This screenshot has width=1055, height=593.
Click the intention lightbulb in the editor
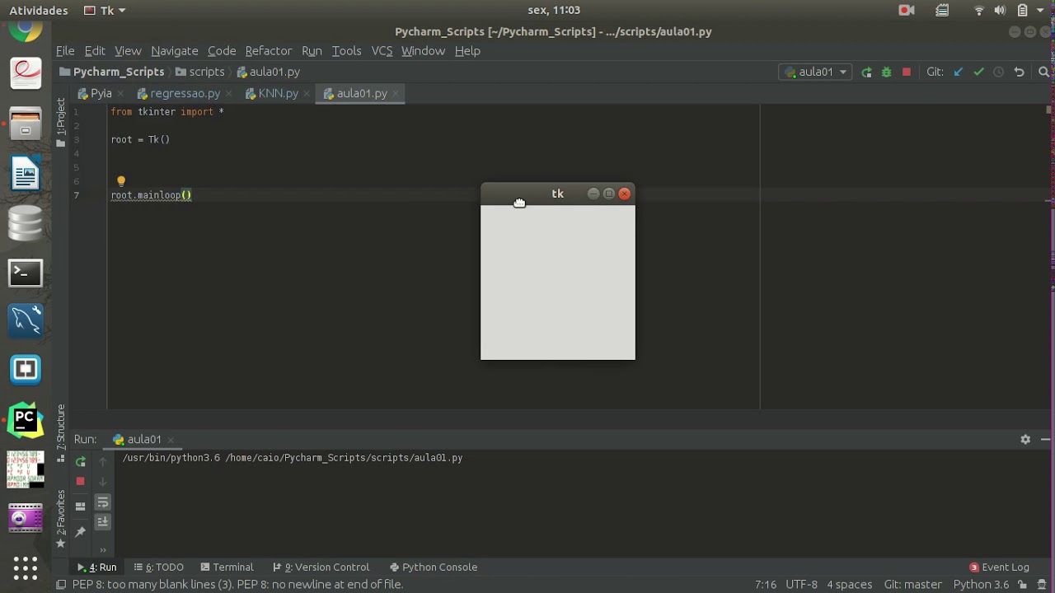pyautogui.click(x=121, y=181)
